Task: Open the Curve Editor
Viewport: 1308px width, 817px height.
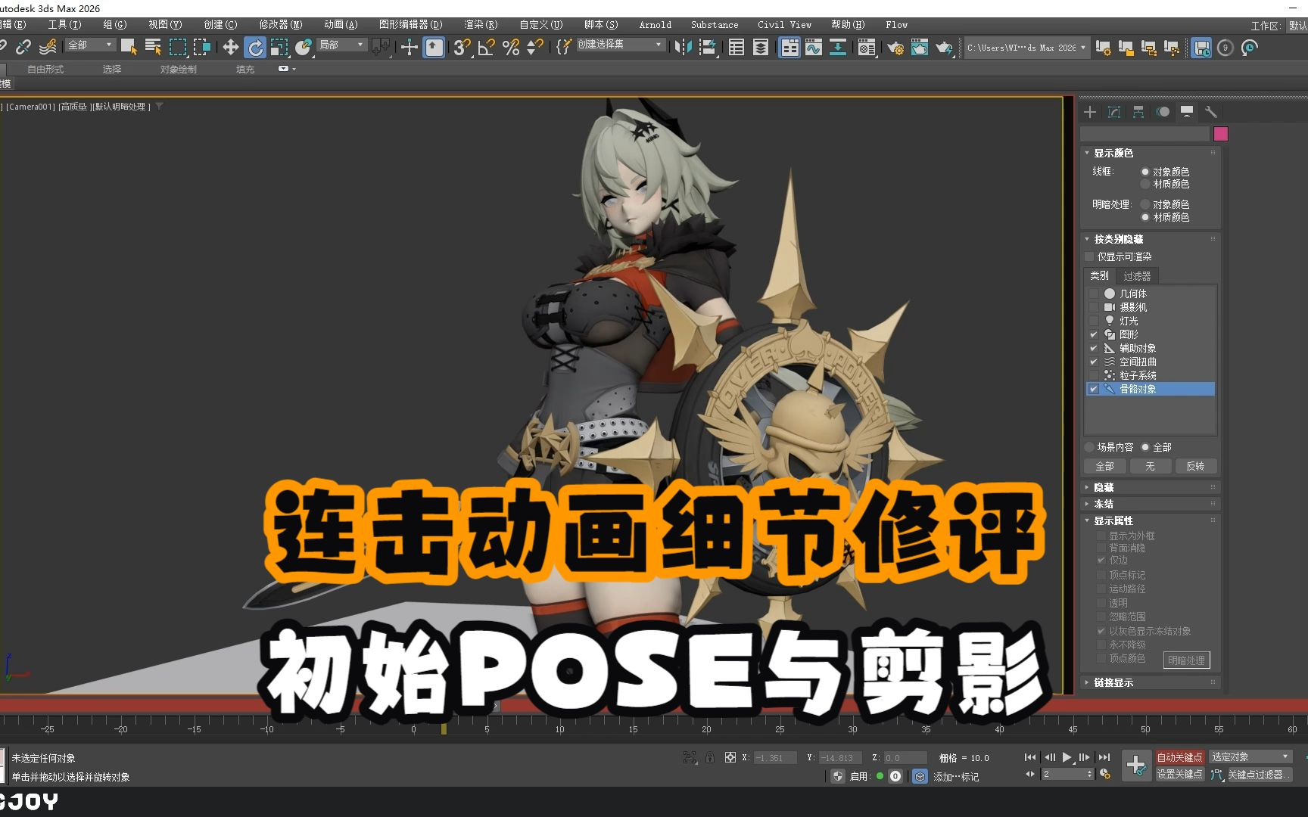Action: tap(814, 48)
